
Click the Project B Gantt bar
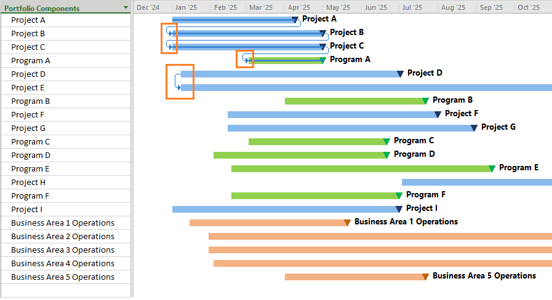[x=246, y=33]
